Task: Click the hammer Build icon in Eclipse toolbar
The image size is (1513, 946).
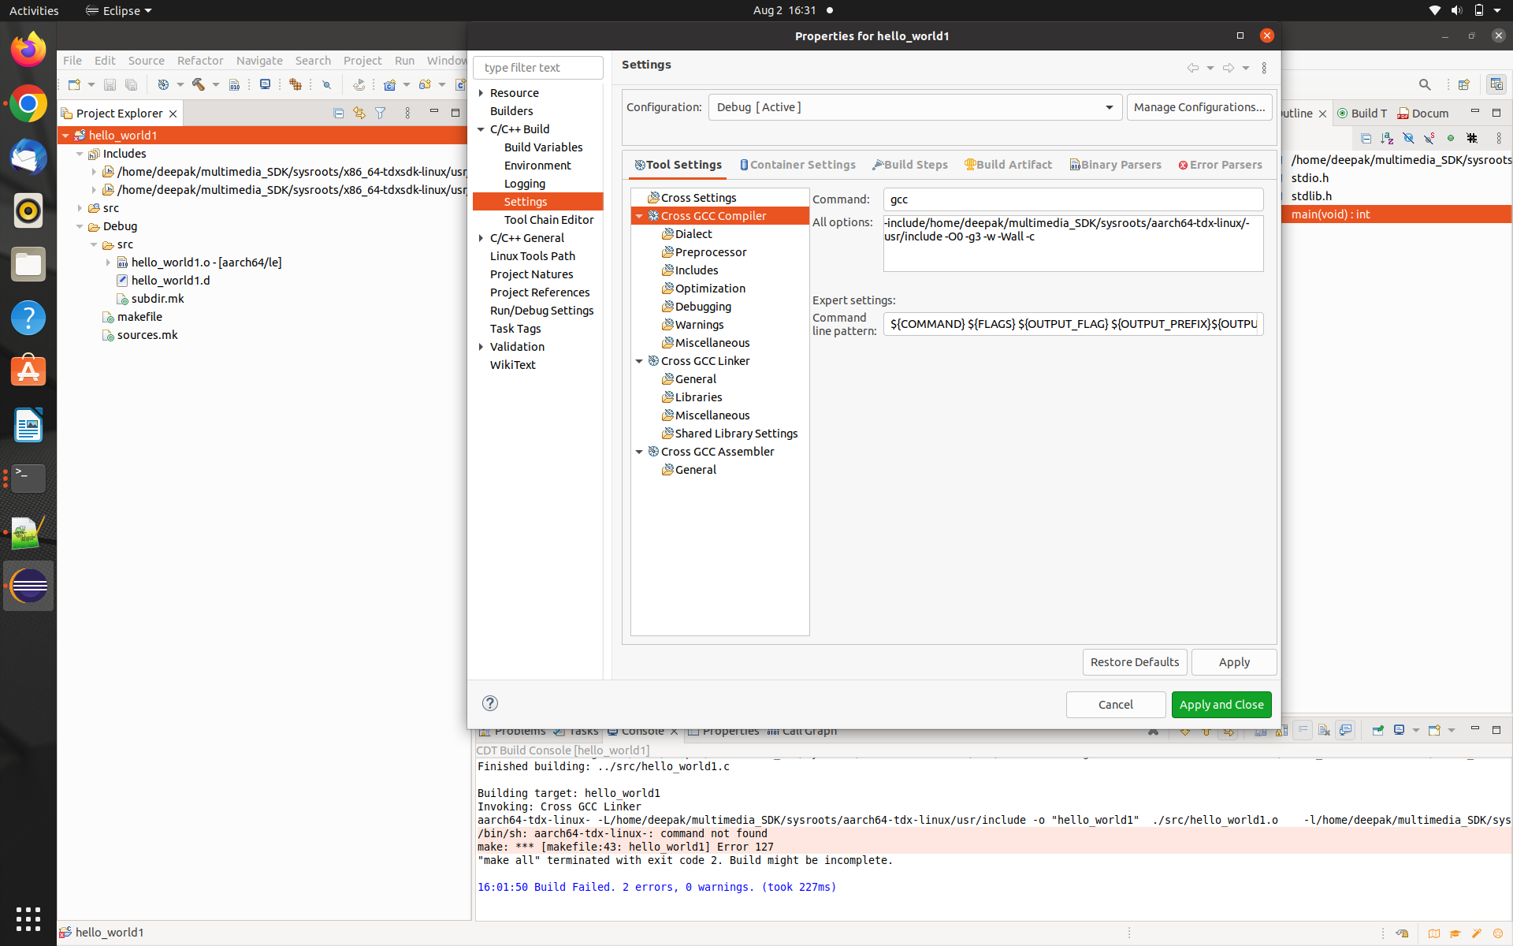Action: (x=199, y=84)
